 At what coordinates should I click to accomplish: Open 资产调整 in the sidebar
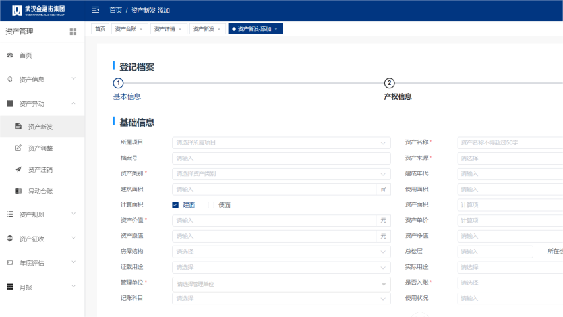point(41,148)
